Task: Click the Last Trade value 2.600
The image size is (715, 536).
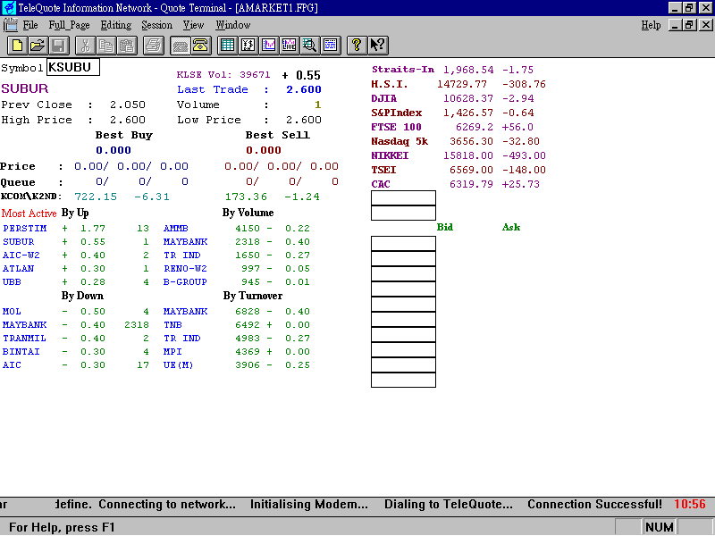Action: (304, 89)
